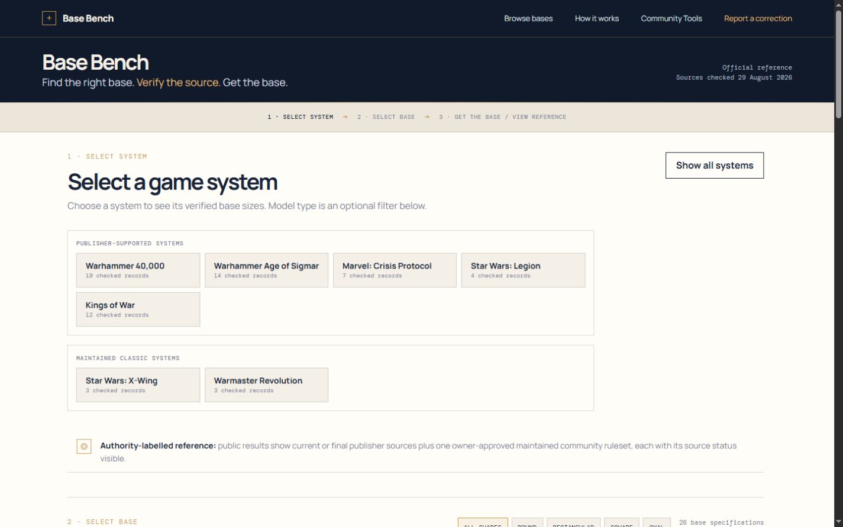The height and width of the screenshot is (527, 843).
Task: Click the scrollbar up arrow
Action: click(x=838, y=4)
